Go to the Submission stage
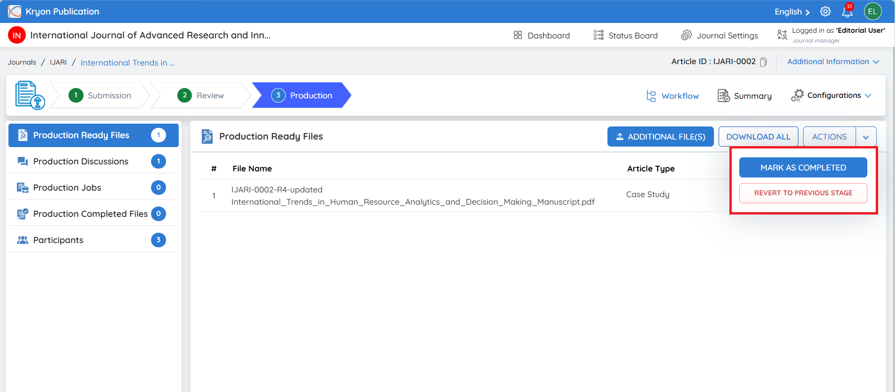Image resolution: width=895 pixels, height=392 pixels. pyautogui.click(x=100, y=95)
